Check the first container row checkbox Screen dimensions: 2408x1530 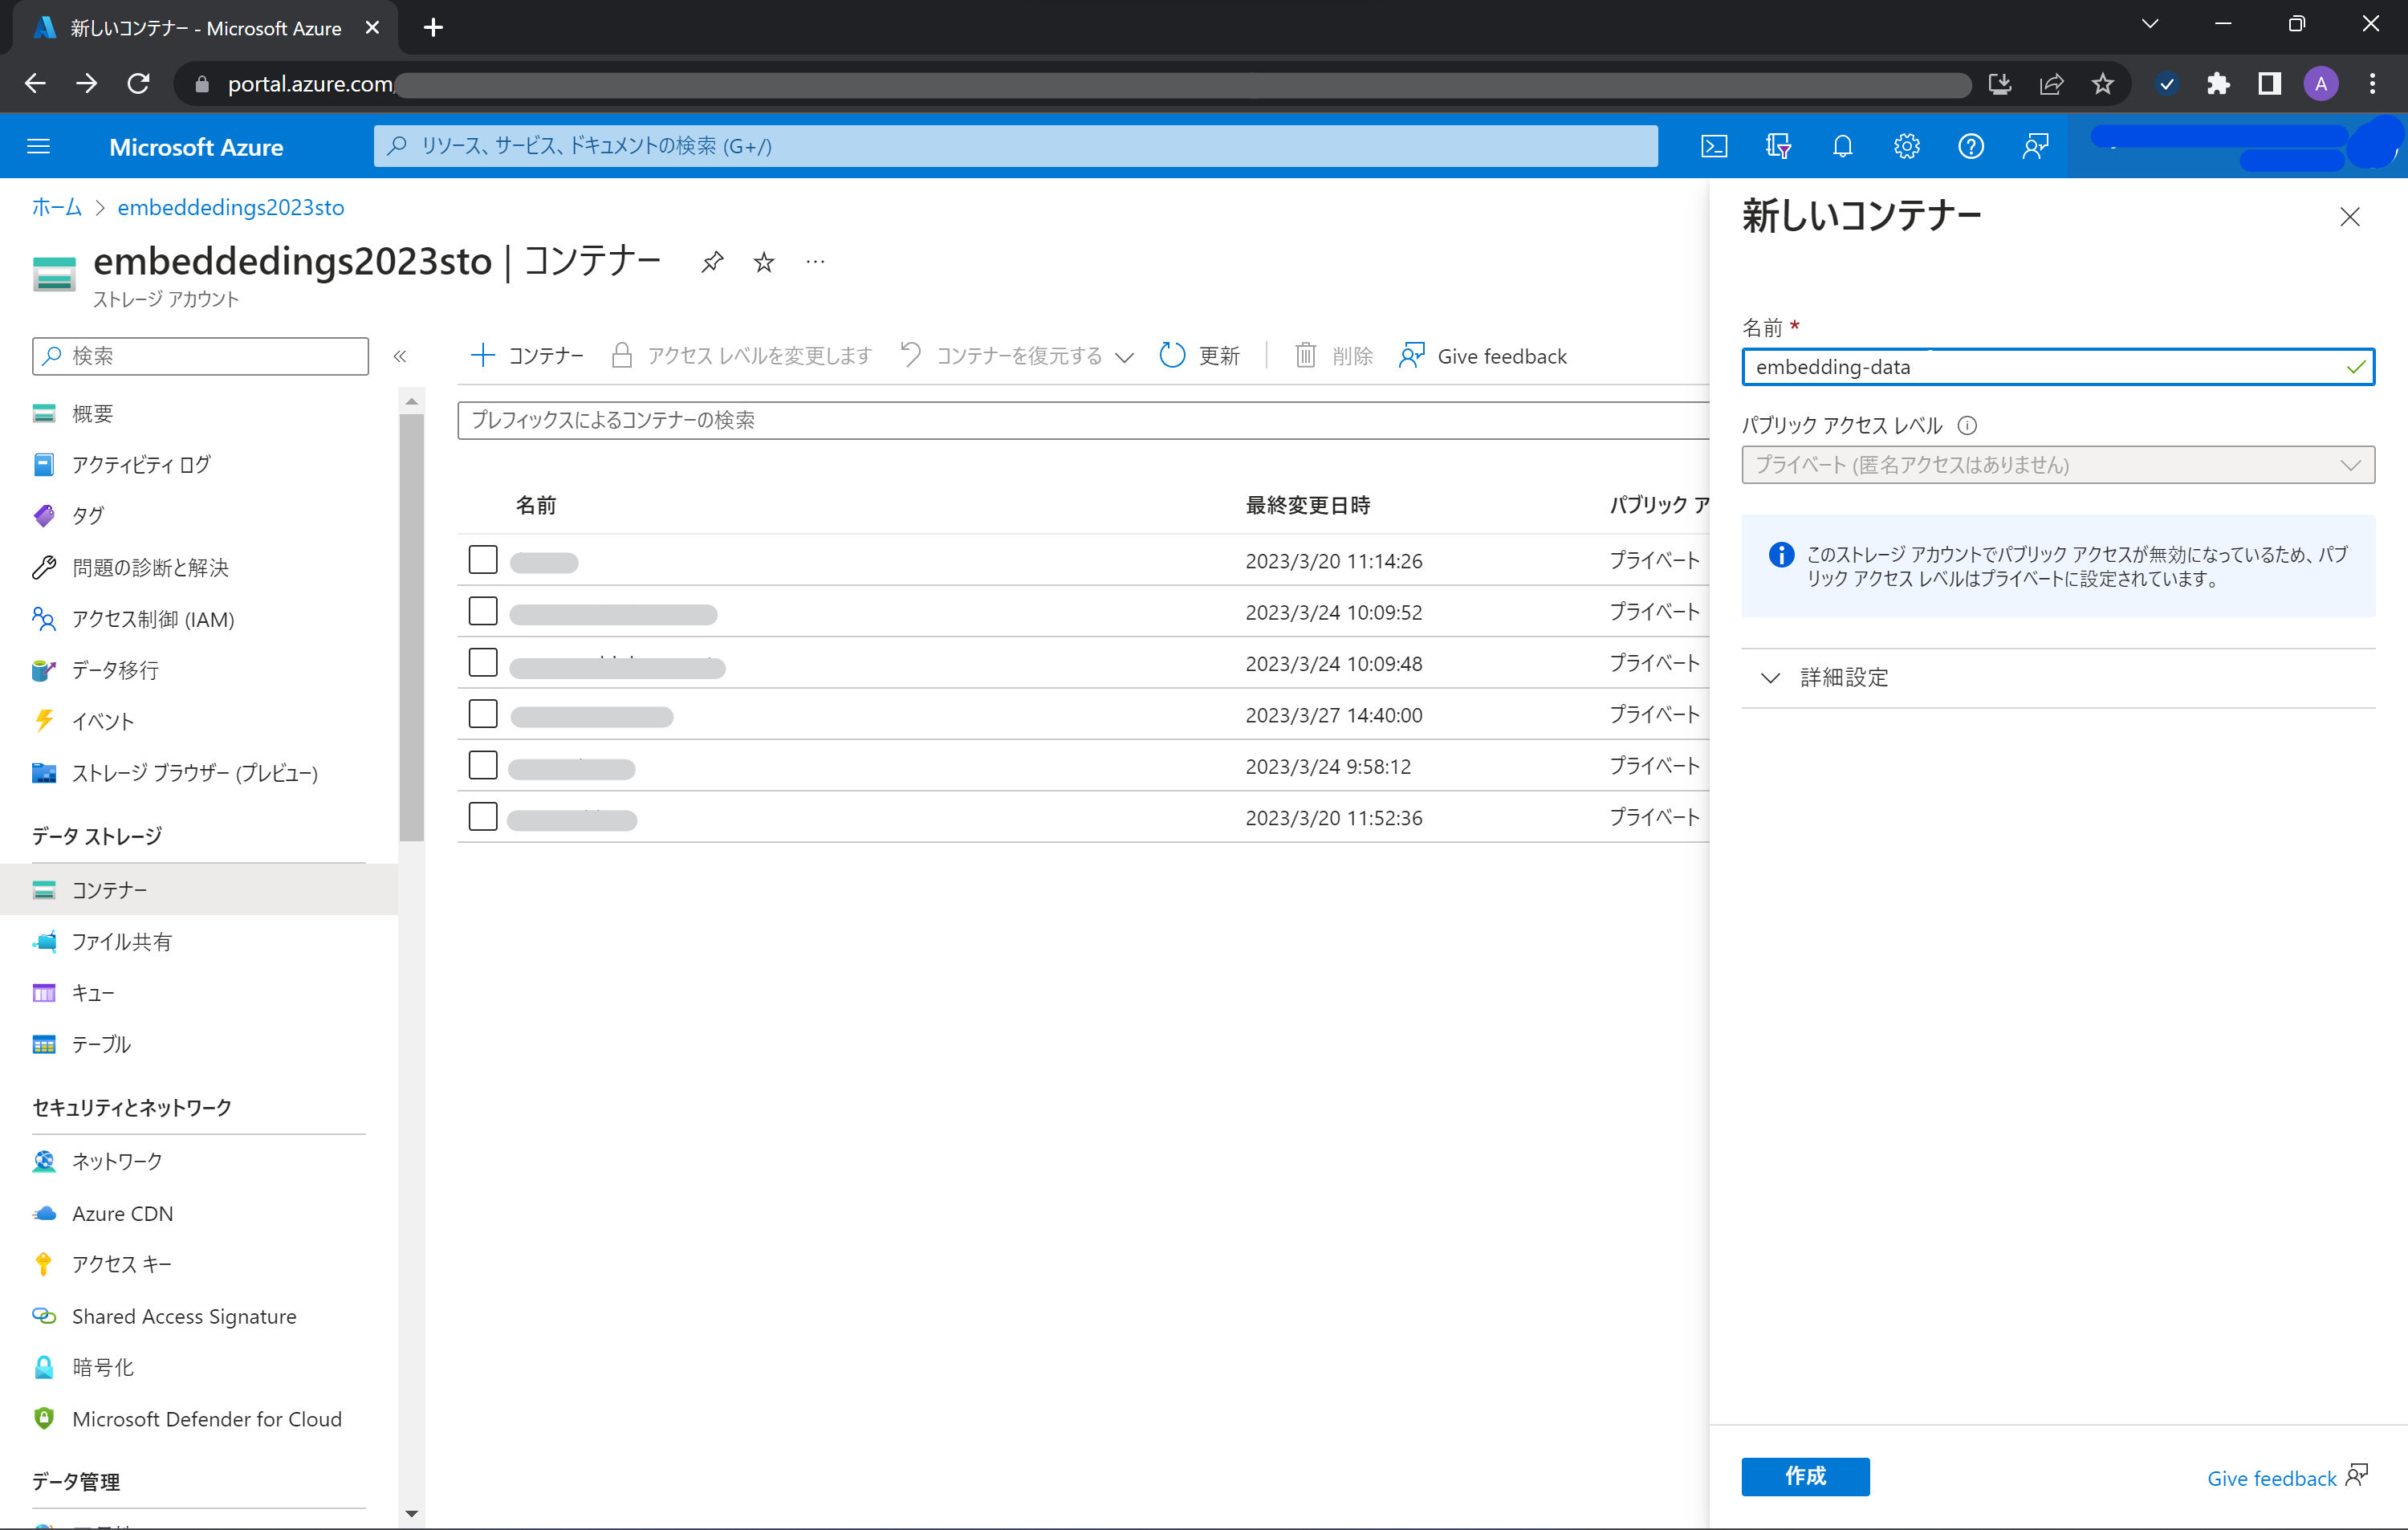pyautogui.click(x=483, y=560)
